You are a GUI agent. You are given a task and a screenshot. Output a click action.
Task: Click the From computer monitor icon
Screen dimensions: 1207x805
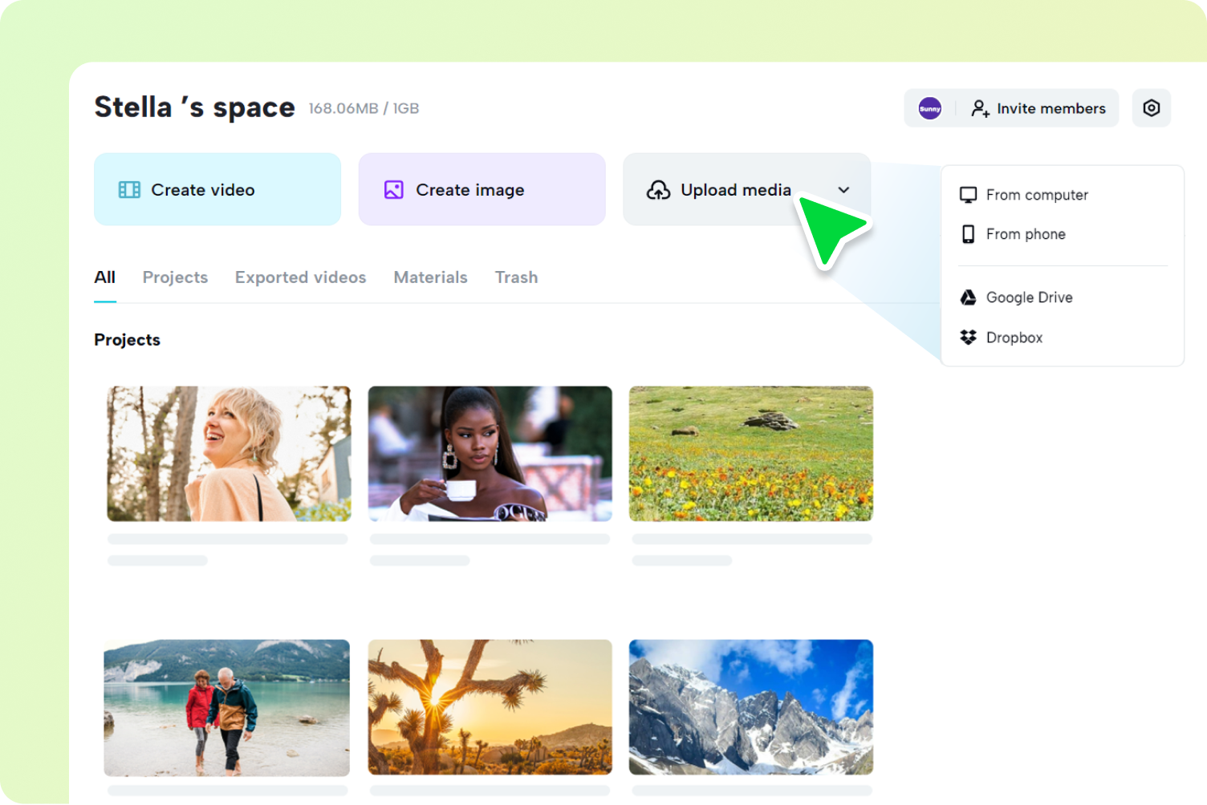pos(969,195)
